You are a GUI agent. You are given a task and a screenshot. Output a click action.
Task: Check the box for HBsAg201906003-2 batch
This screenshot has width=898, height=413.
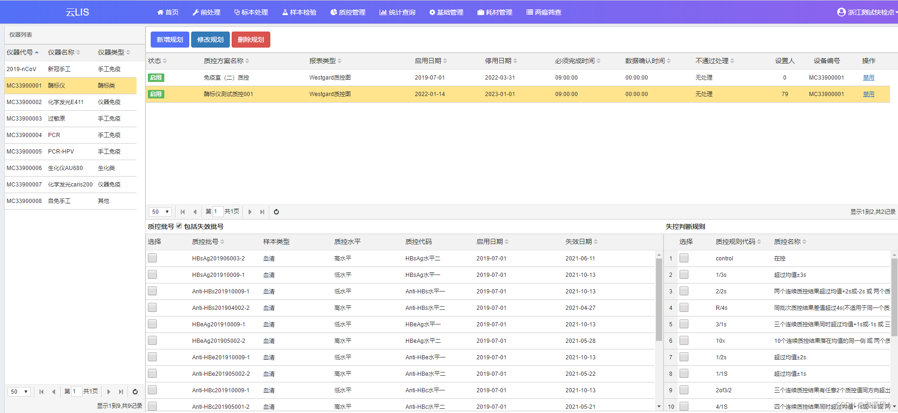click(x=152, y=258)
